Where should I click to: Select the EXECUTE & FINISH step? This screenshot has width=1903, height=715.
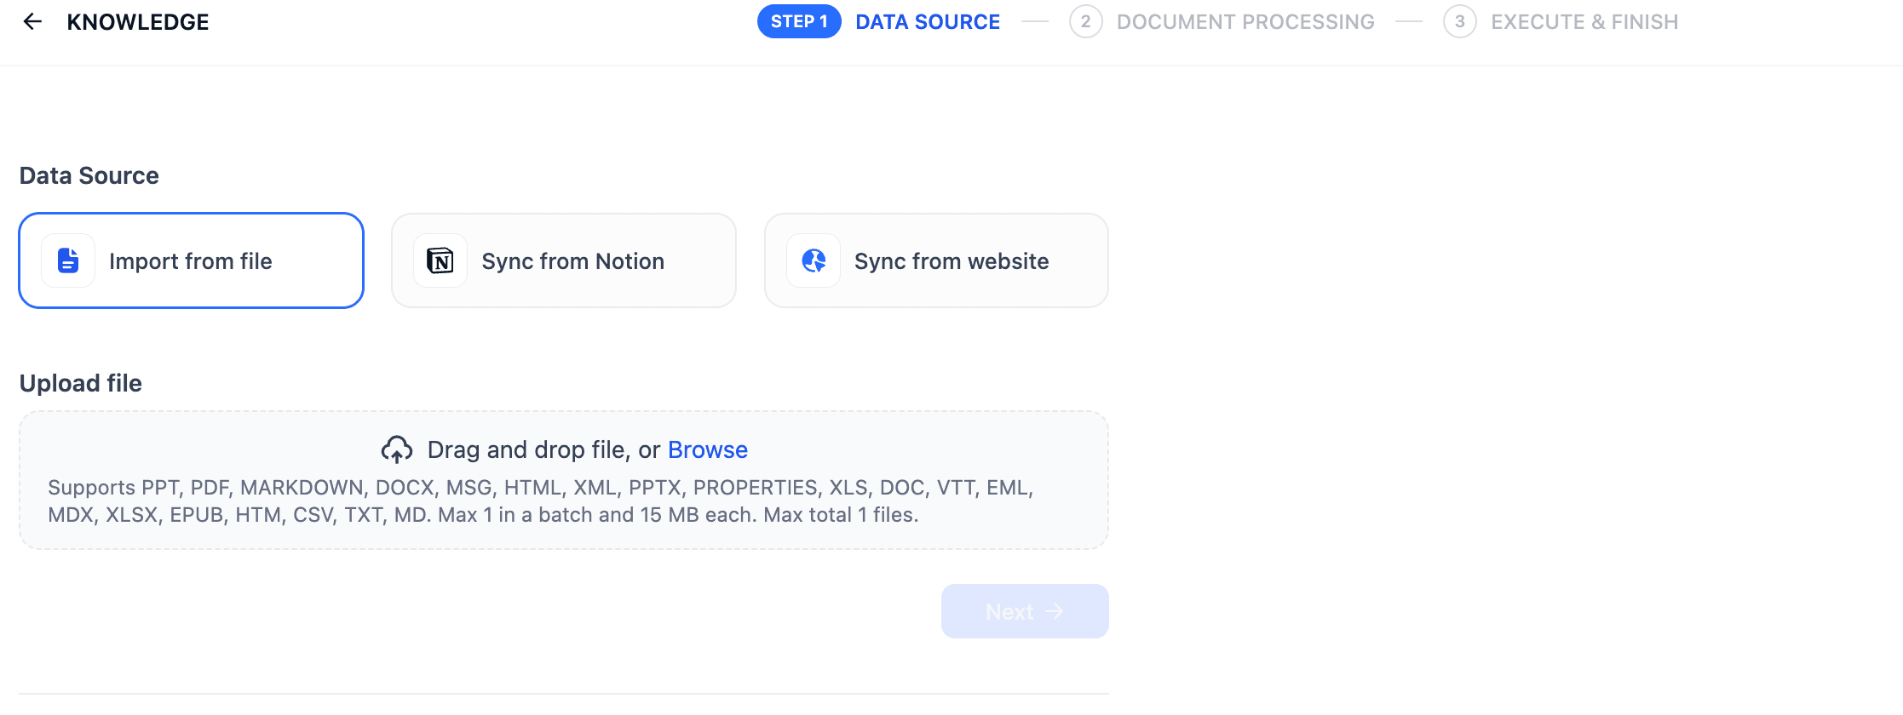pyautogui.click(x=1584, y=22)
